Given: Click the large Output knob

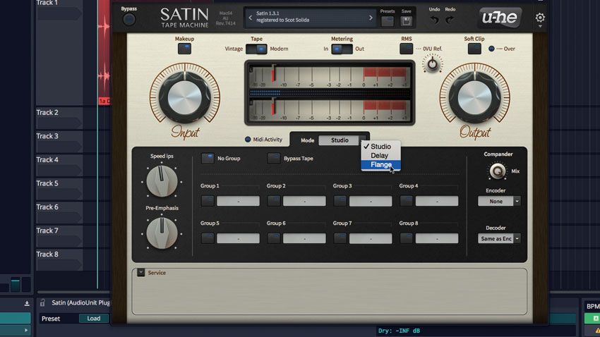Looking at the screenshot, I should click(x=474, y=97).
